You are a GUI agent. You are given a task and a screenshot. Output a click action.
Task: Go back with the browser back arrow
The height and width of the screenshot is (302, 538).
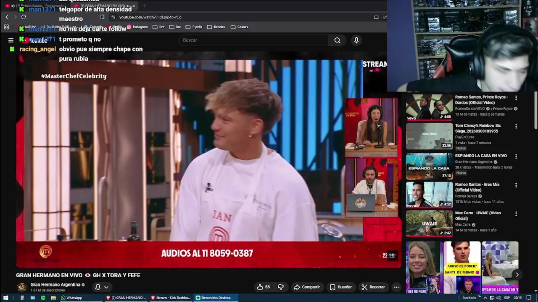coord(7,17)
